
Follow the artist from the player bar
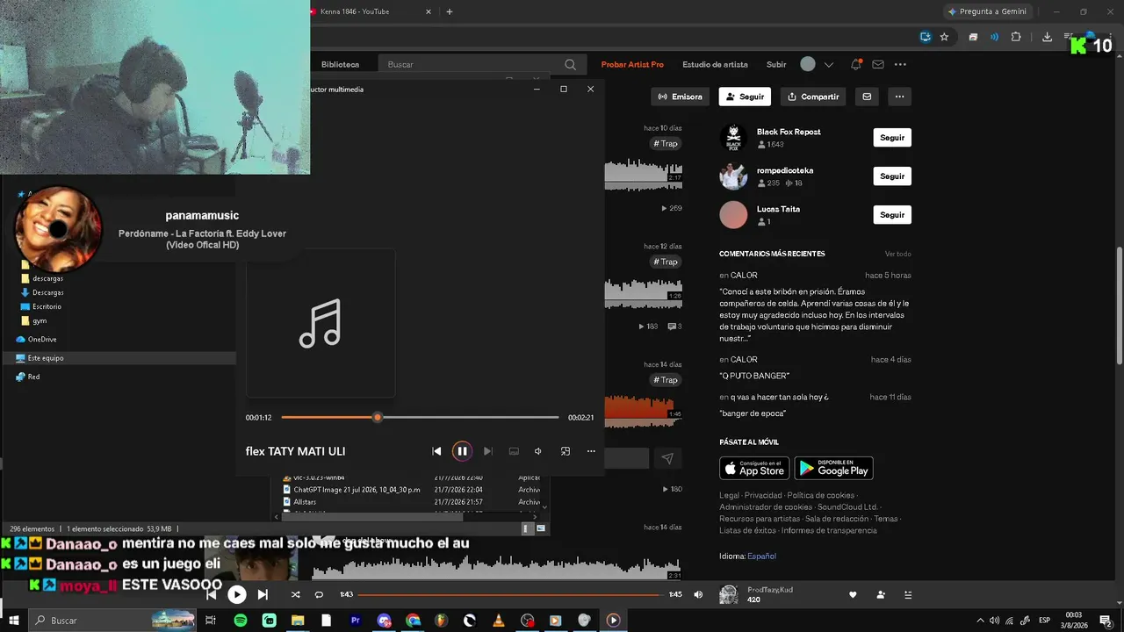881,594
